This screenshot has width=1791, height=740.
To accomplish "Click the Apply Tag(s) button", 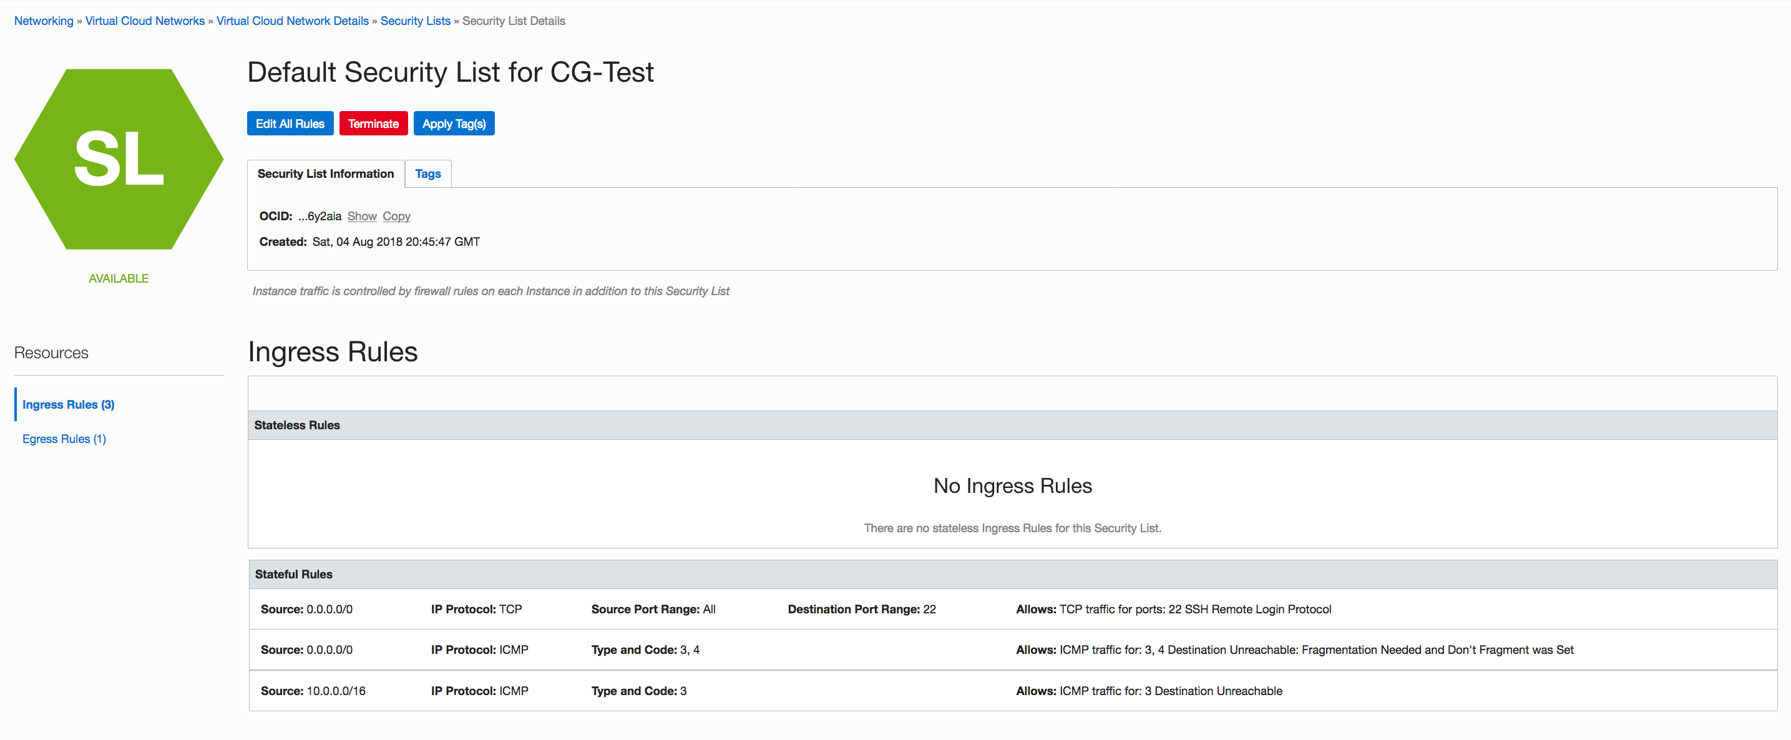I will coord(453,124).
